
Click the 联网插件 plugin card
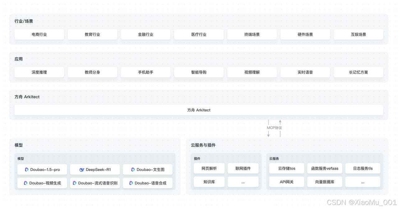pos(243,168)
